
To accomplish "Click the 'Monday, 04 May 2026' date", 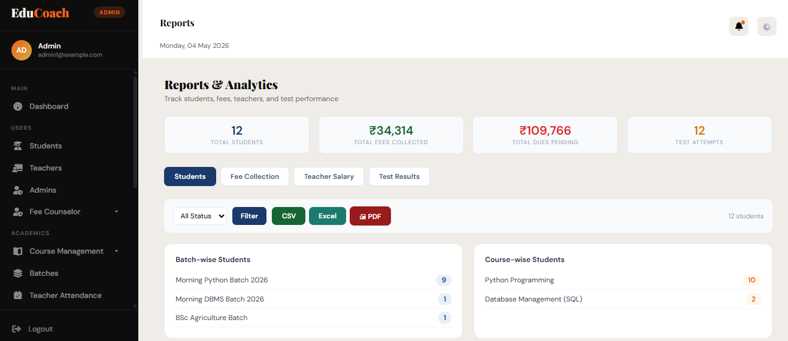I will 194,45.
